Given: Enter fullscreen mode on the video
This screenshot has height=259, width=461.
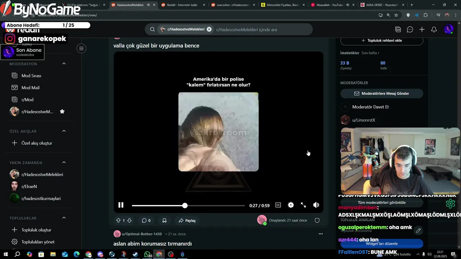Looking at the screenshot, I should click(x=303, y=205).
